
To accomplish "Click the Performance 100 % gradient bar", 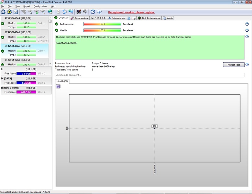I will (x=102, y=24).
